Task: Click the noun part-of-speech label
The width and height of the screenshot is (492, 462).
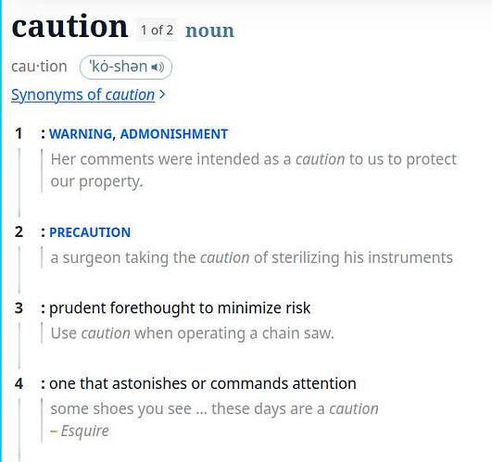Action: pyautogui.click(x=209, y=31)
